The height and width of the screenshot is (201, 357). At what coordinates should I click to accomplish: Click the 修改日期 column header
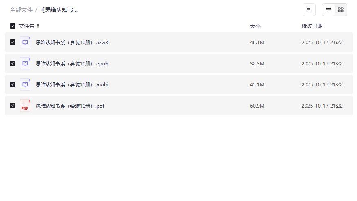click(312, 26)
